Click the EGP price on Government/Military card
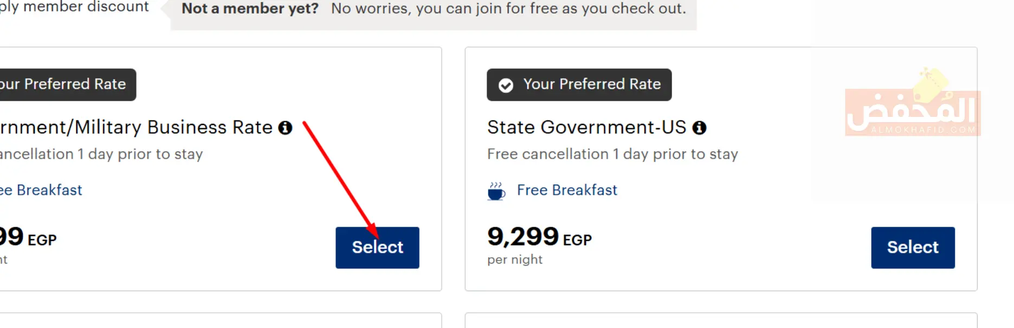The width and height of the screenshot is (1014, 328). point(27,237)
